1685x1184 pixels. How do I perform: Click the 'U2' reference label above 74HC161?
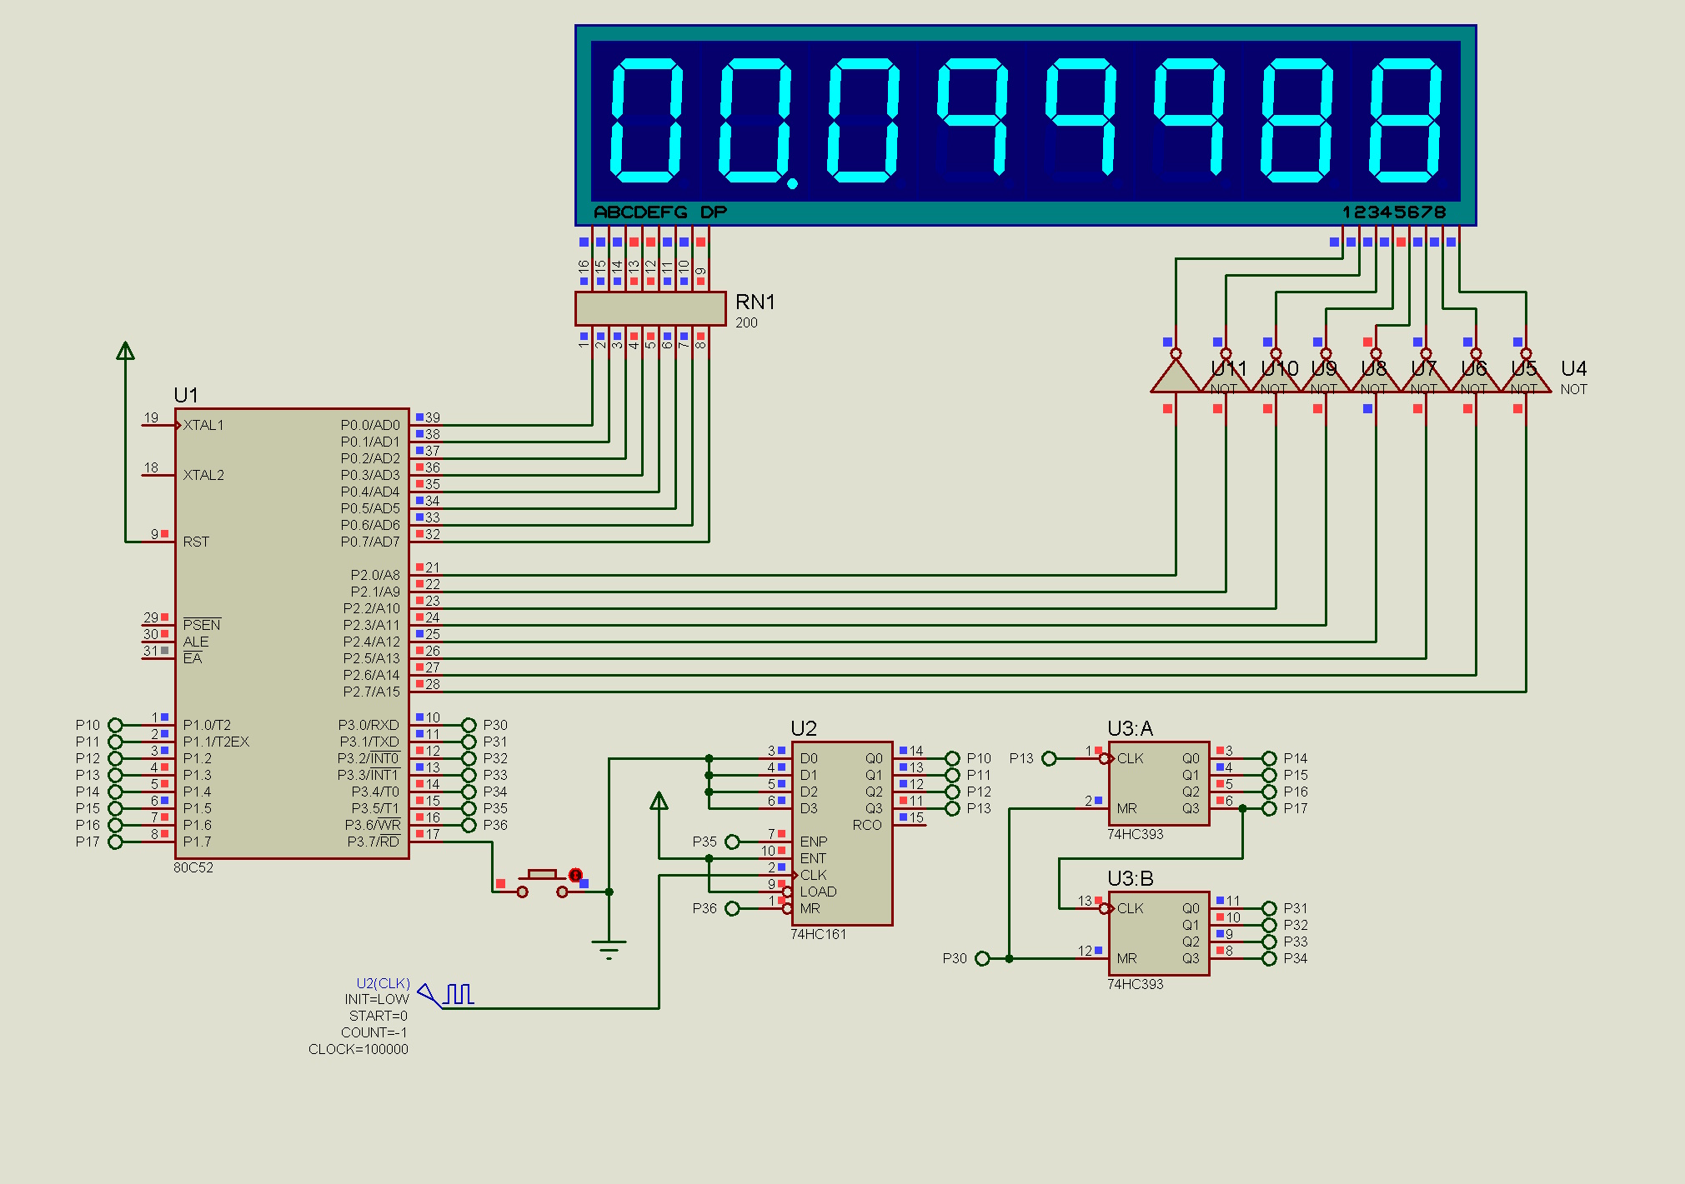click(x=804, y=728)
